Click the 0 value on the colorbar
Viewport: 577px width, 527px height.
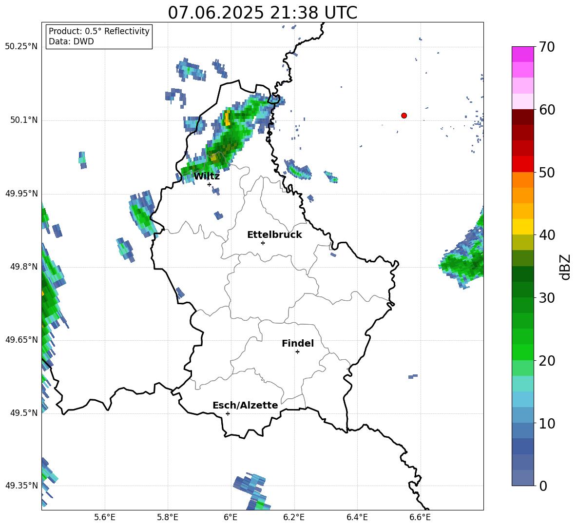[543, 486]
